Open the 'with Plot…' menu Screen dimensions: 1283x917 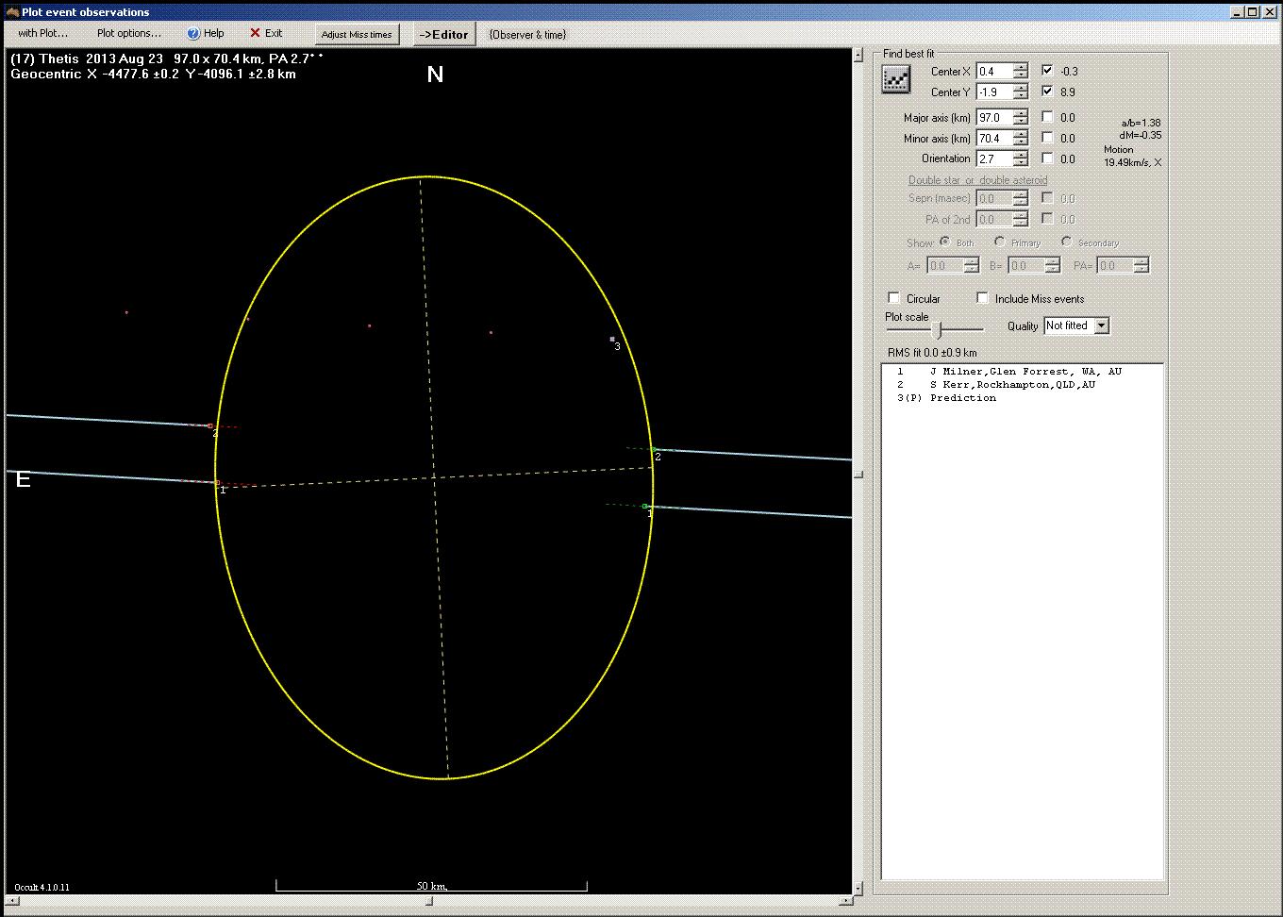[43, 33]
